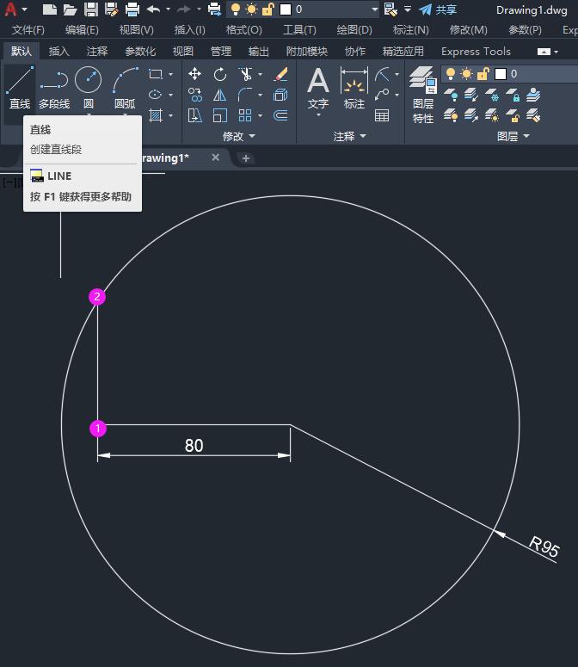The height and width of the screenshot is (667, 578).
Task: Open trim tool dropdown arrow
Action: (260, 74)
